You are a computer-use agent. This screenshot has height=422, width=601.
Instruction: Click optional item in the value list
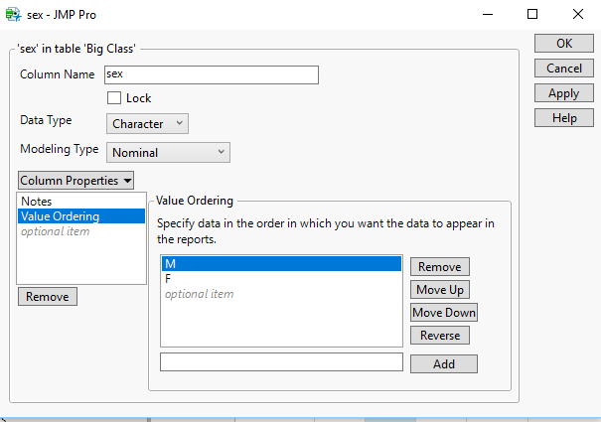click(x=281, y=294)
